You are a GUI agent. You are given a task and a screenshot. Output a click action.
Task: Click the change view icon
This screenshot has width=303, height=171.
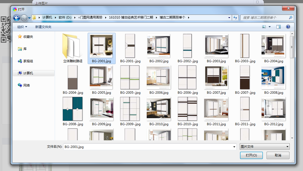click(x=264, y=27)
